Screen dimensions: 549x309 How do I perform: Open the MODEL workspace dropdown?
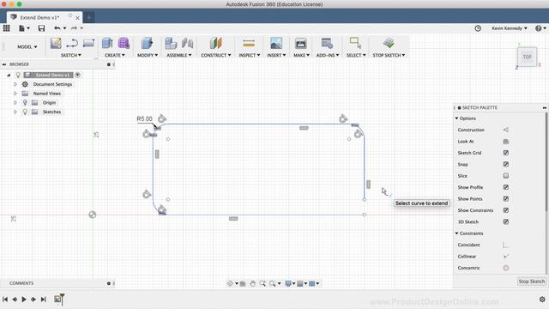27,46
